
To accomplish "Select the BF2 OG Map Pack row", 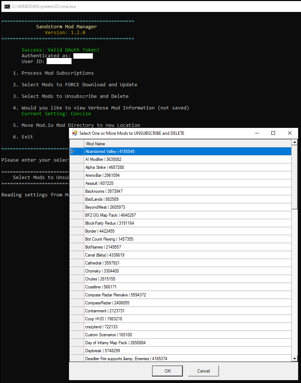I will tap(188, 215).
